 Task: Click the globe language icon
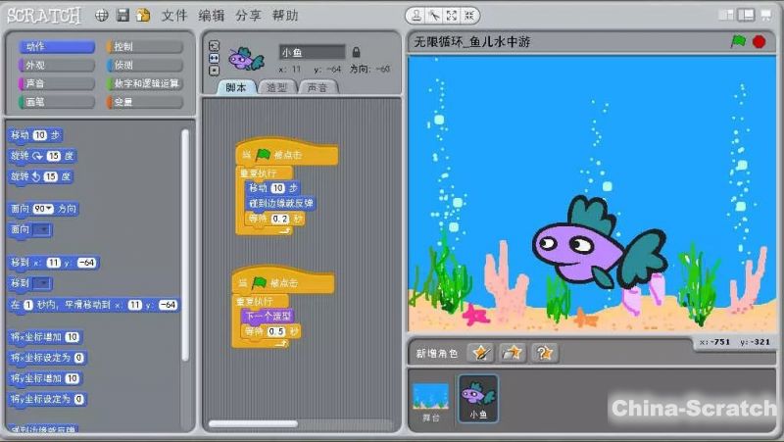pyautogui.click(x=103, y=16)
